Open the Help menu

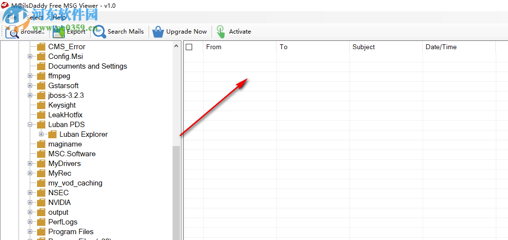point(59,18)
